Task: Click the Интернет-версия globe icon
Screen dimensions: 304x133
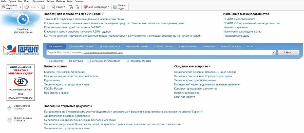Action: pyautogui.click(x=23, y=19)
